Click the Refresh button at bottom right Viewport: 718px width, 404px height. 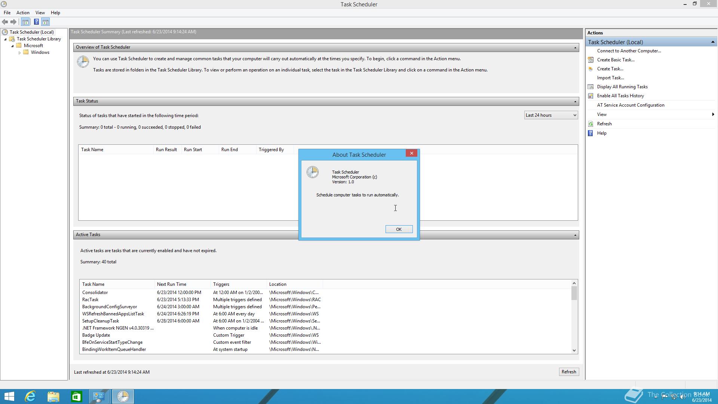[568, 372]
